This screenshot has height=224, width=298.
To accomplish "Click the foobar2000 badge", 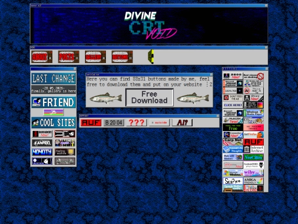I will (x=253, y=165).
